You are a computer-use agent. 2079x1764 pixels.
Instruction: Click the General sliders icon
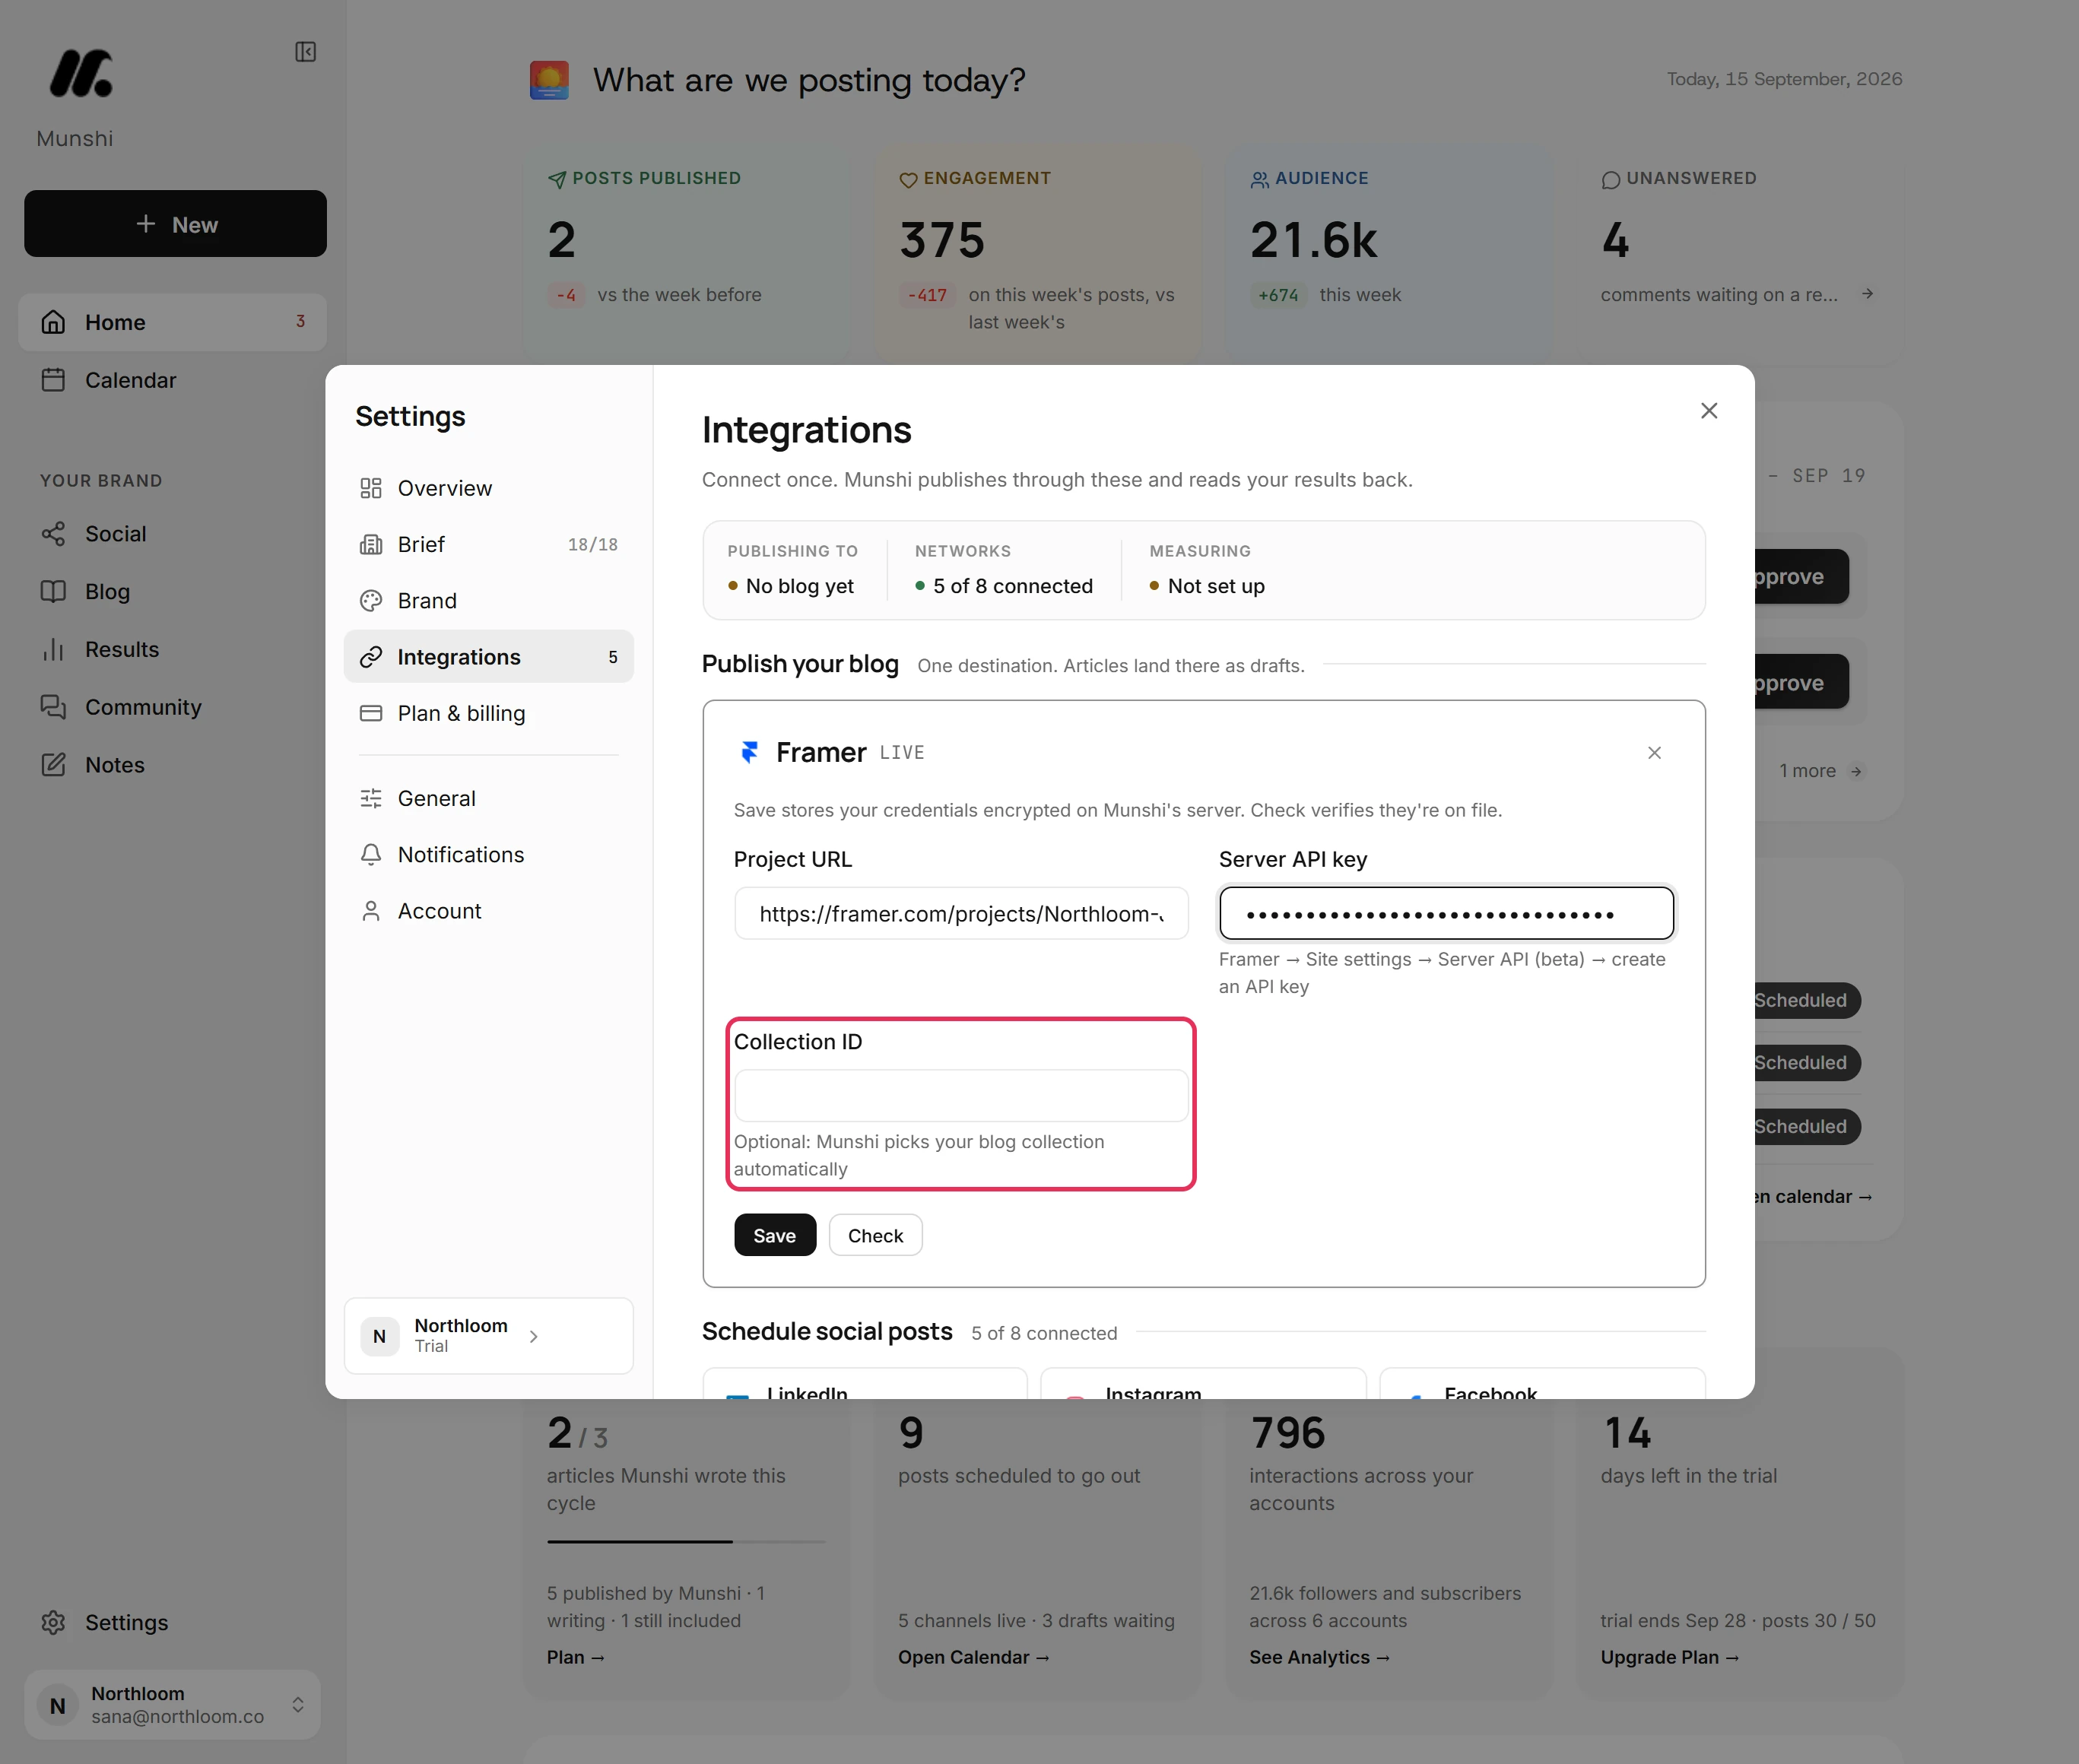[x=371, y=798]
